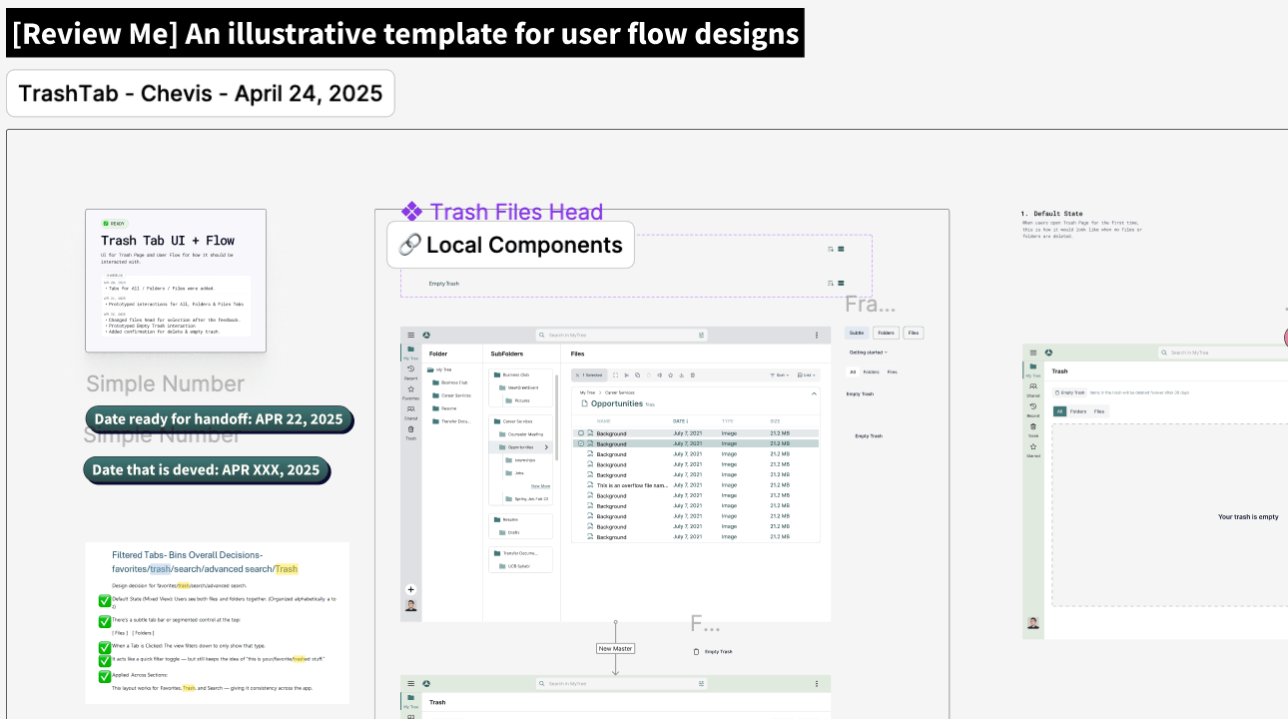1288x719 pixels.
Task: Click the 'Date that is deved' badge
Action: click(207, 469)
